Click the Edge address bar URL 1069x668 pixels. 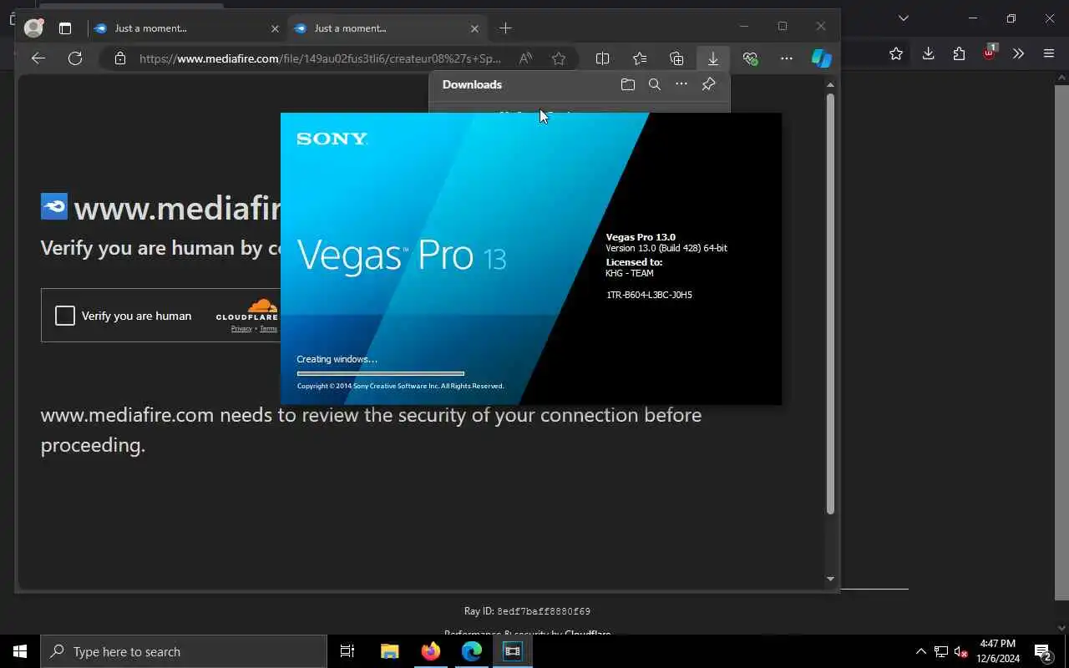point(320,58)
